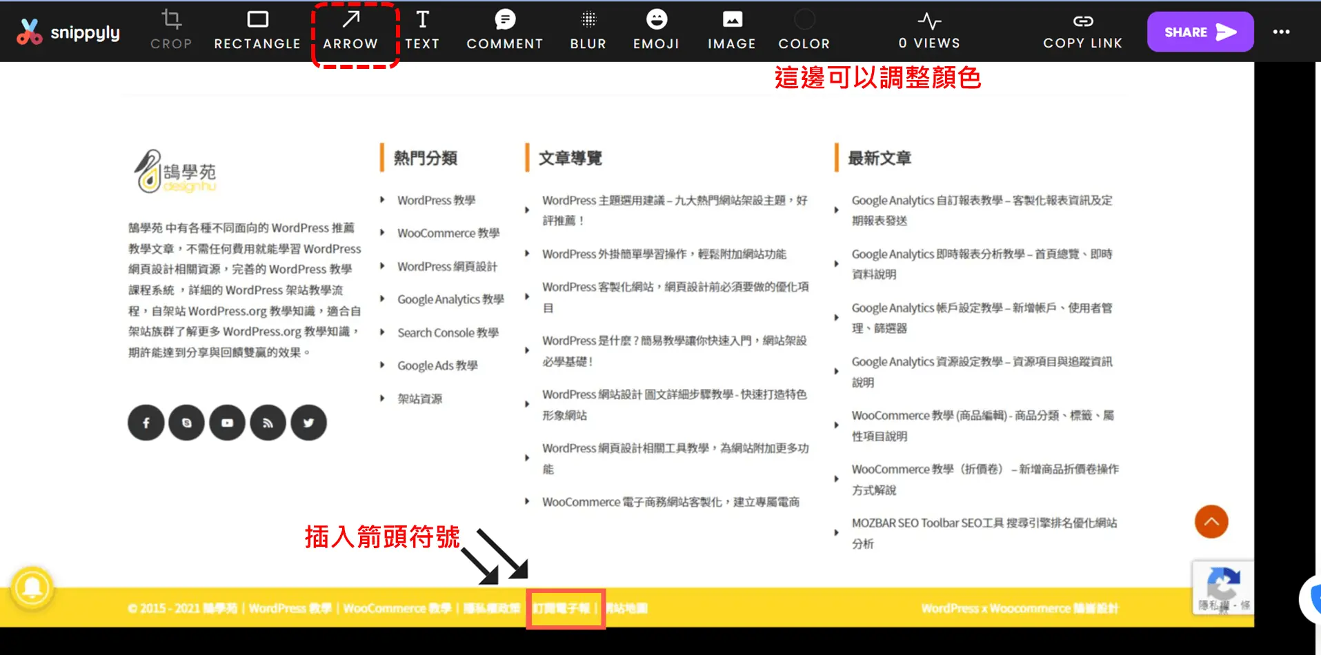Open the WooCommerce 教學 category link
The height and width of the screenshot is (655, 1321).
448,233
